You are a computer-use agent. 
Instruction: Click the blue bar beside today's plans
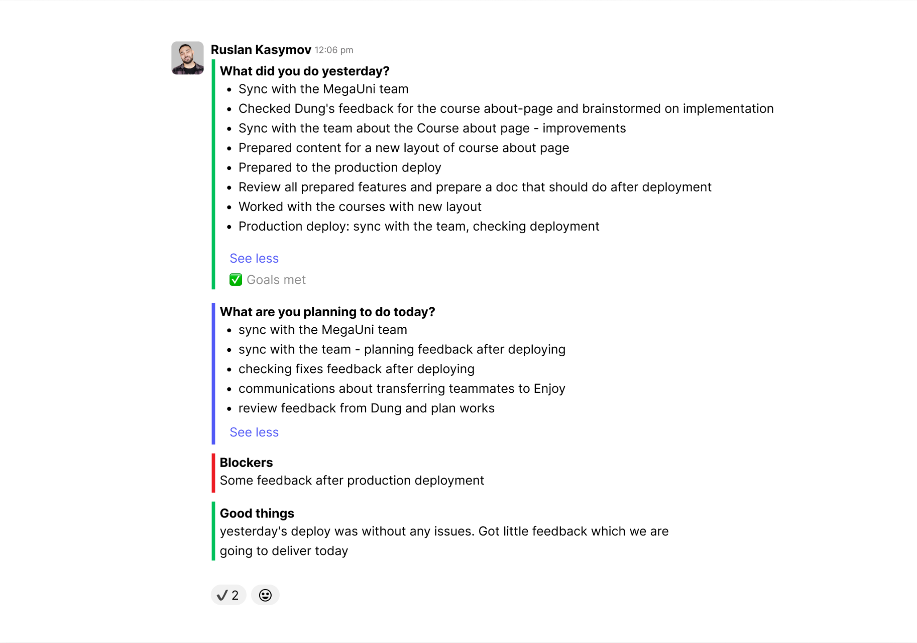click(x=213, y=373)
